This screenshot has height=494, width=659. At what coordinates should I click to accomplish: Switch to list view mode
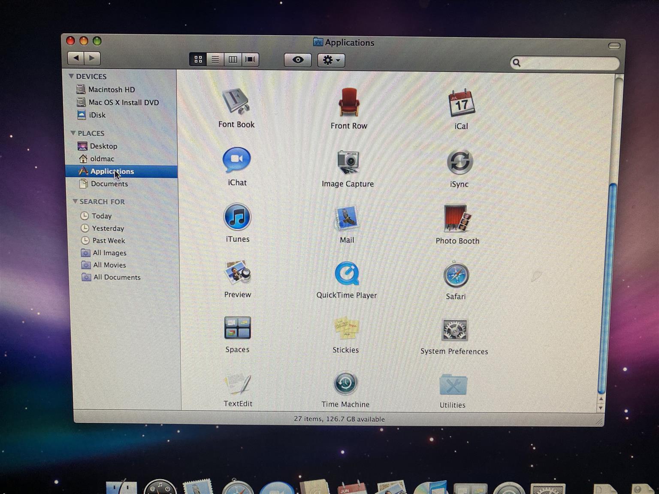[215, 60]
